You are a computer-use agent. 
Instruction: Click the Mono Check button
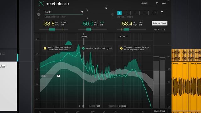click(x=160, y=111)
